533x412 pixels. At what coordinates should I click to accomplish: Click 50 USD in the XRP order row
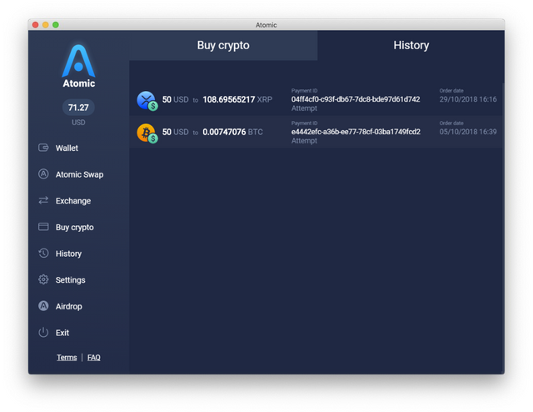(x=175, y=99)
